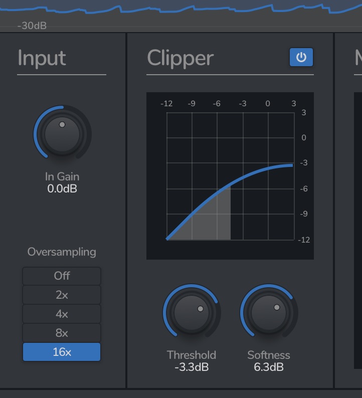This screenshot has height=398, width=362.
Task: Click the Softness 6.3dB value field
Action: tap(269, 367)
